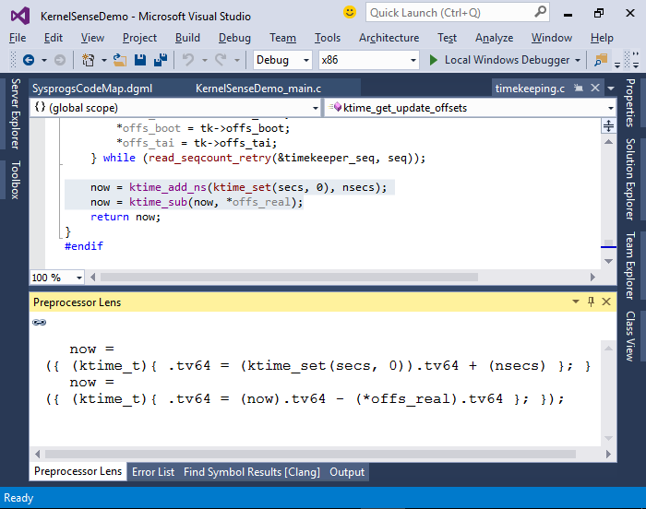Screen dimensions: 646x509
Task: Click the Navigate Backward toolbar icon
Action: tap(29, 60)
